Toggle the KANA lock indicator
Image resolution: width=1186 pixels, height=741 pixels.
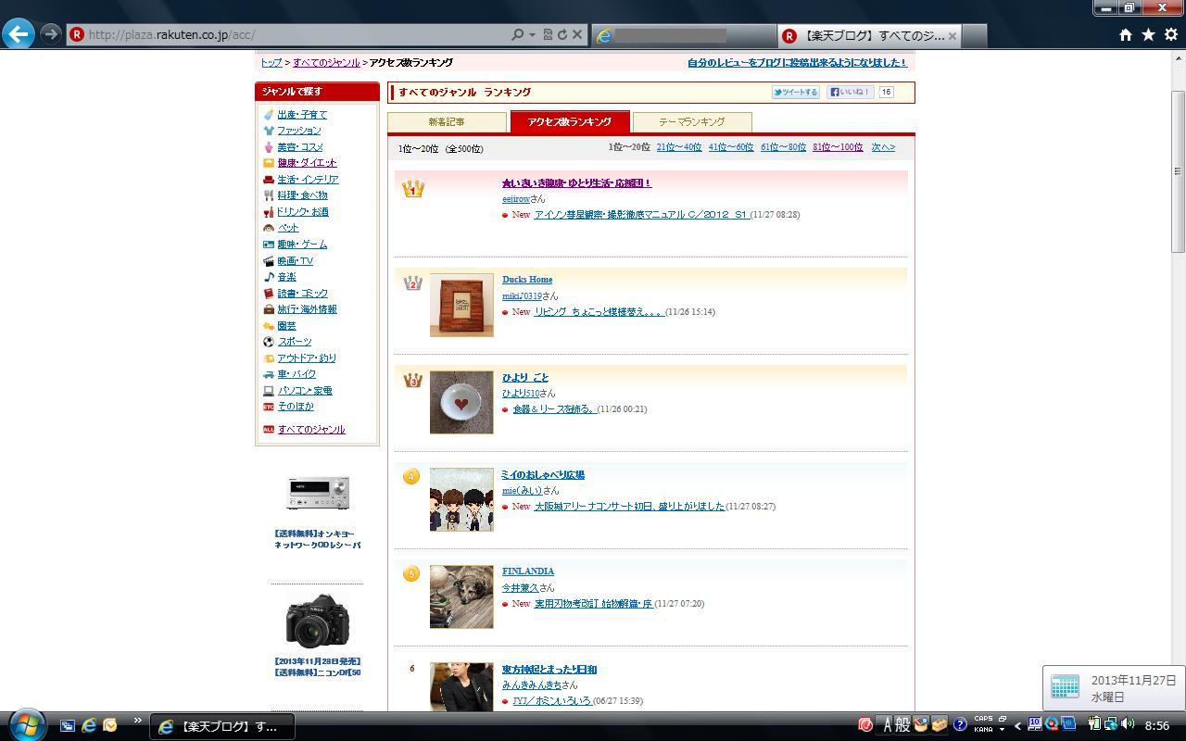[x=983, y=730]
